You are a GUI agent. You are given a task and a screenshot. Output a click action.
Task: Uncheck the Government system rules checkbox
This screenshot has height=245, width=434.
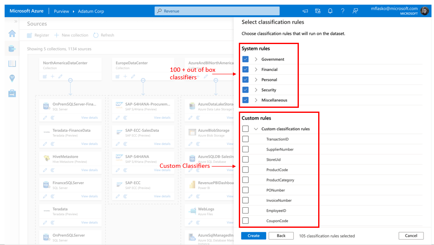pos(246,59)
